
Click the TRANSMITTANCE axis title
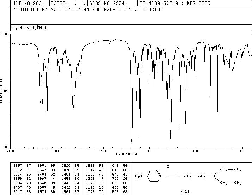tap(1, 91)
